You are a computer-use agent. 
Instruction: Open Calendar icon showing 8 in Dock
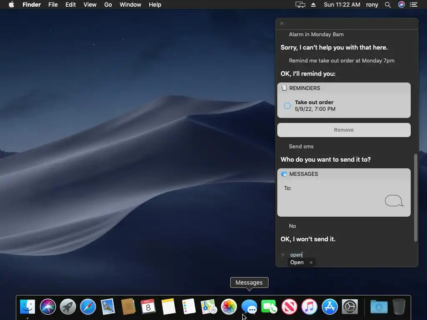[148, 307]
